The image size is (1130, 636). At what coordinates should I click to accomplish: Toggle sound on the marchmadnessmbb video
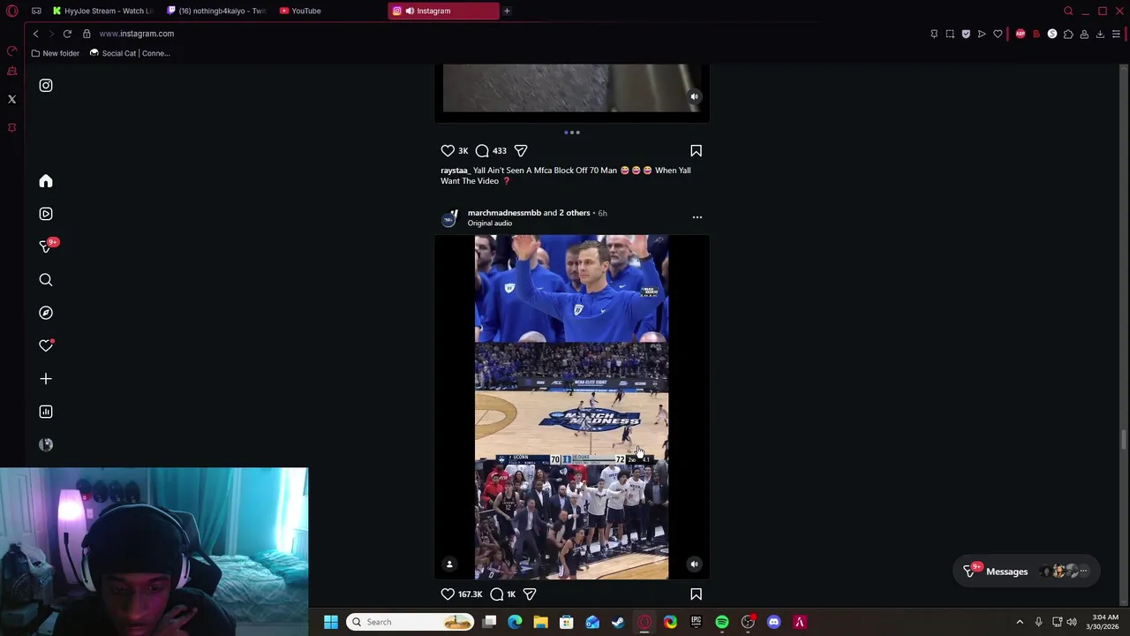coord(694,564)
